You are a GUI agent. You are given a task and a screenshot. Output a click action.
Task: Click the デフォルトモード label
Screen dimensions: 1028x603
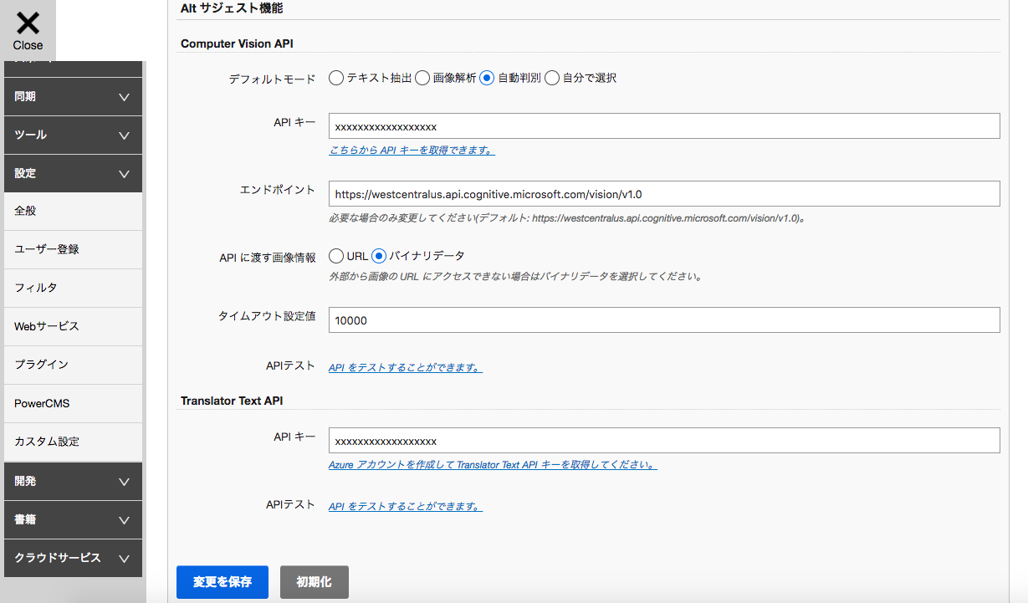[x=272, y=79]
